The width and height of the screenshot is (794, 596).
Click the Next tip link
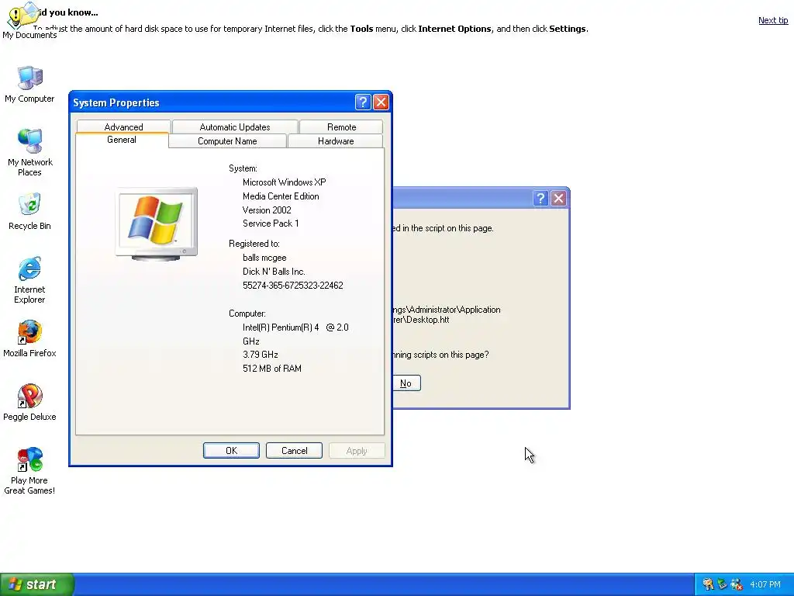click(773, 20)
